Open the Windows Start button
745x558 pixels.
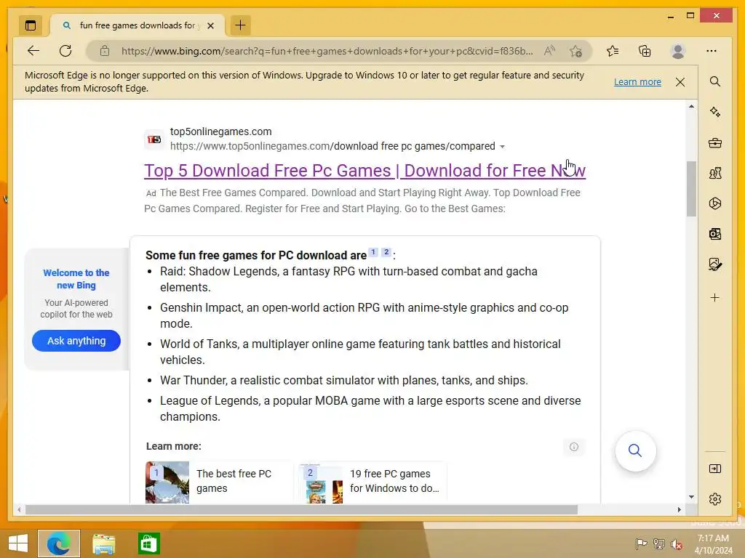(x=18, y=543)
